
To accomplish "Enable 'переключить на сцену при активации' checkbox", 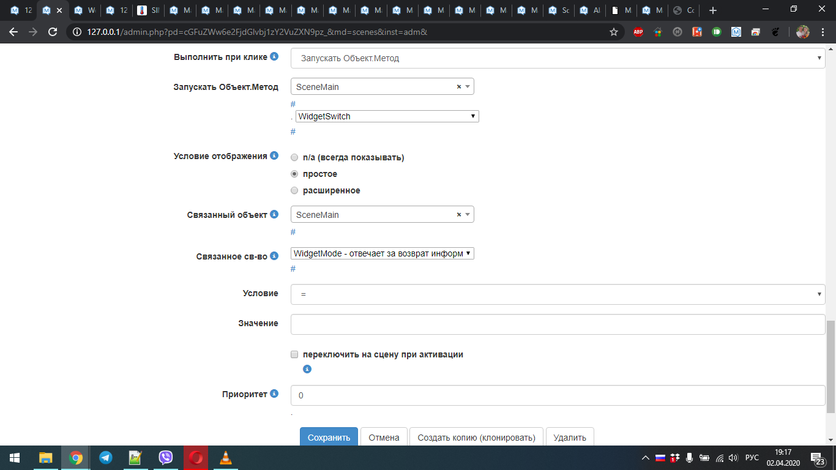I will tap(294, 354).
